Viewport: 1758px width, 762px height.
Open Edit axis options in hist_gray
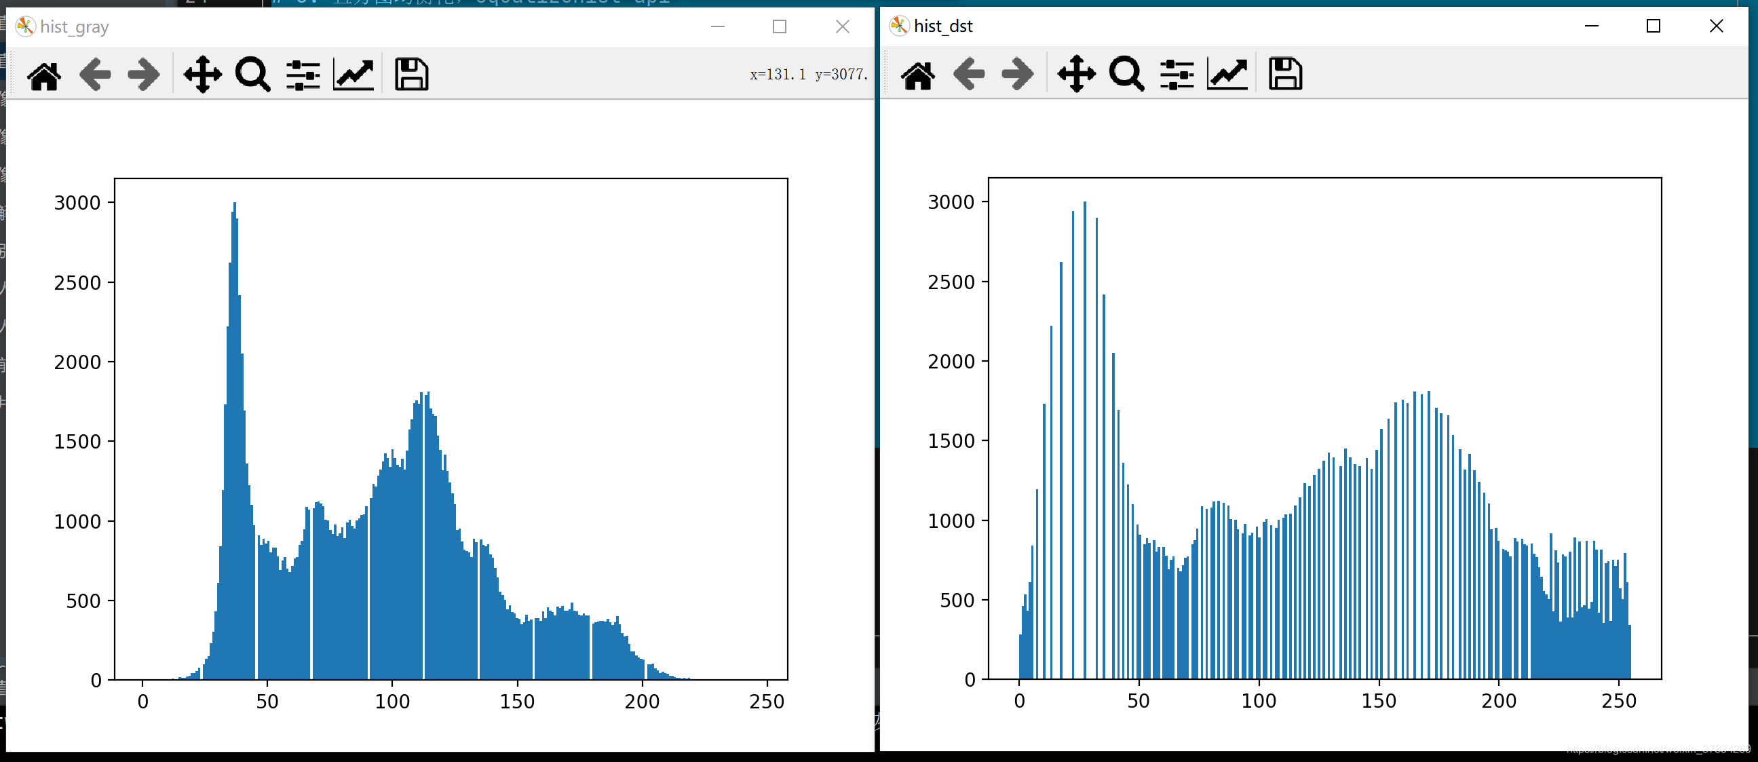pos(353,75)
